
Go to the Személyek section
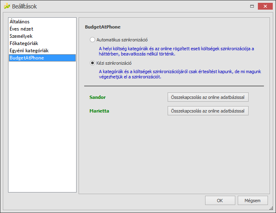coord(21,36)
